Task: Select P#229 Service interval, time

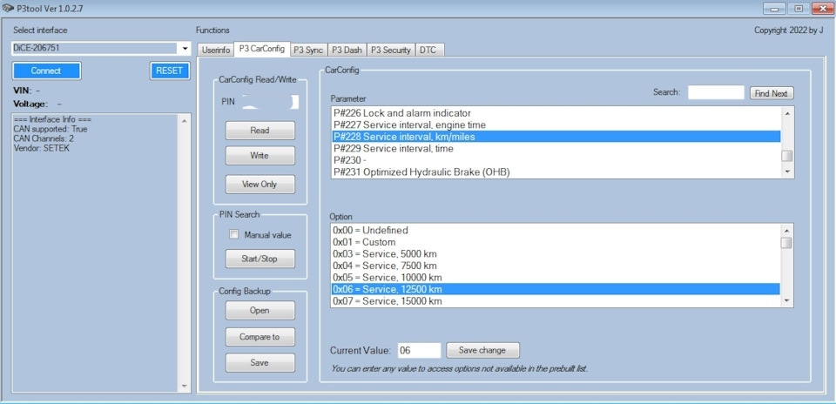Action: (x=556, y=148)
